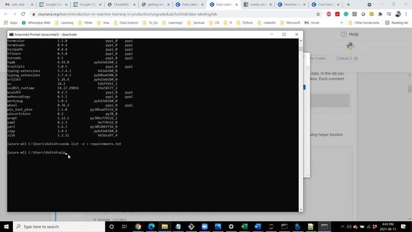Open the Microsoft bookmarks folder

tap(290, 23)
